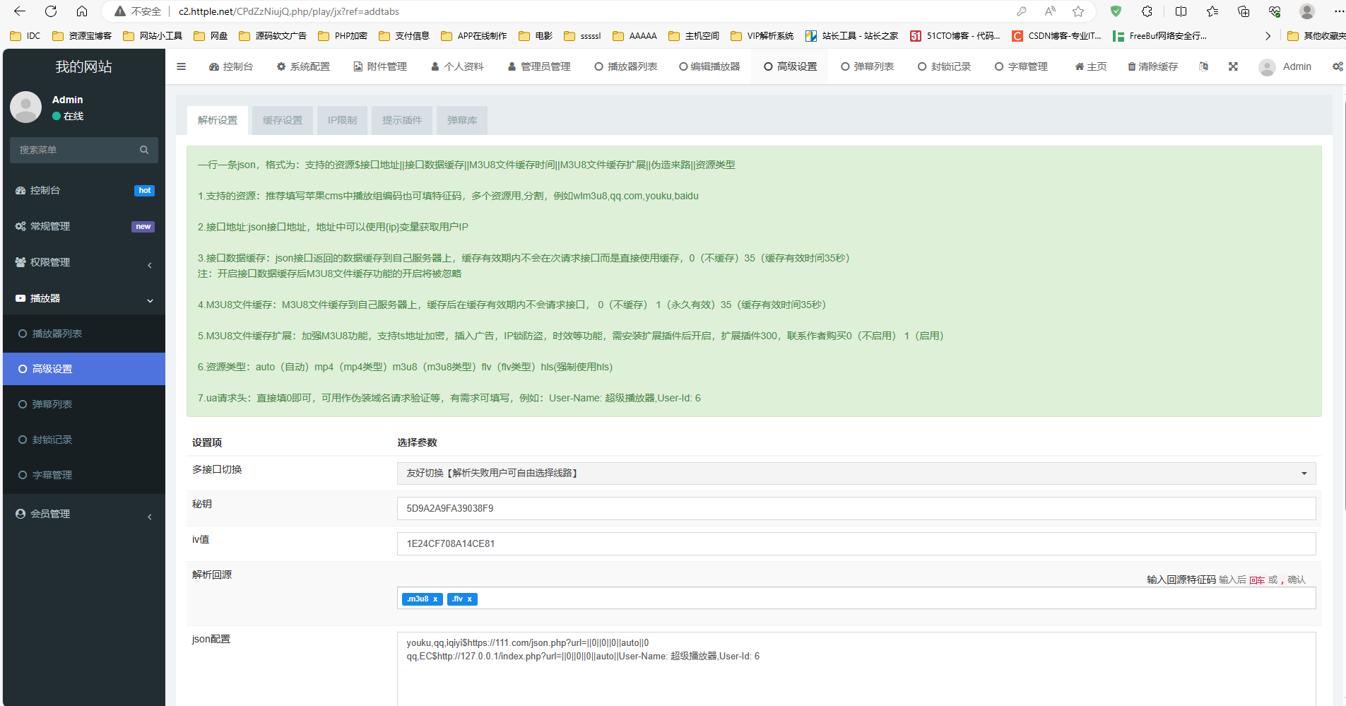This screenshot has height=706, width=1346.
Task: Open the 管理员管理 tab in the top navbar
Action: click(539, 66)
